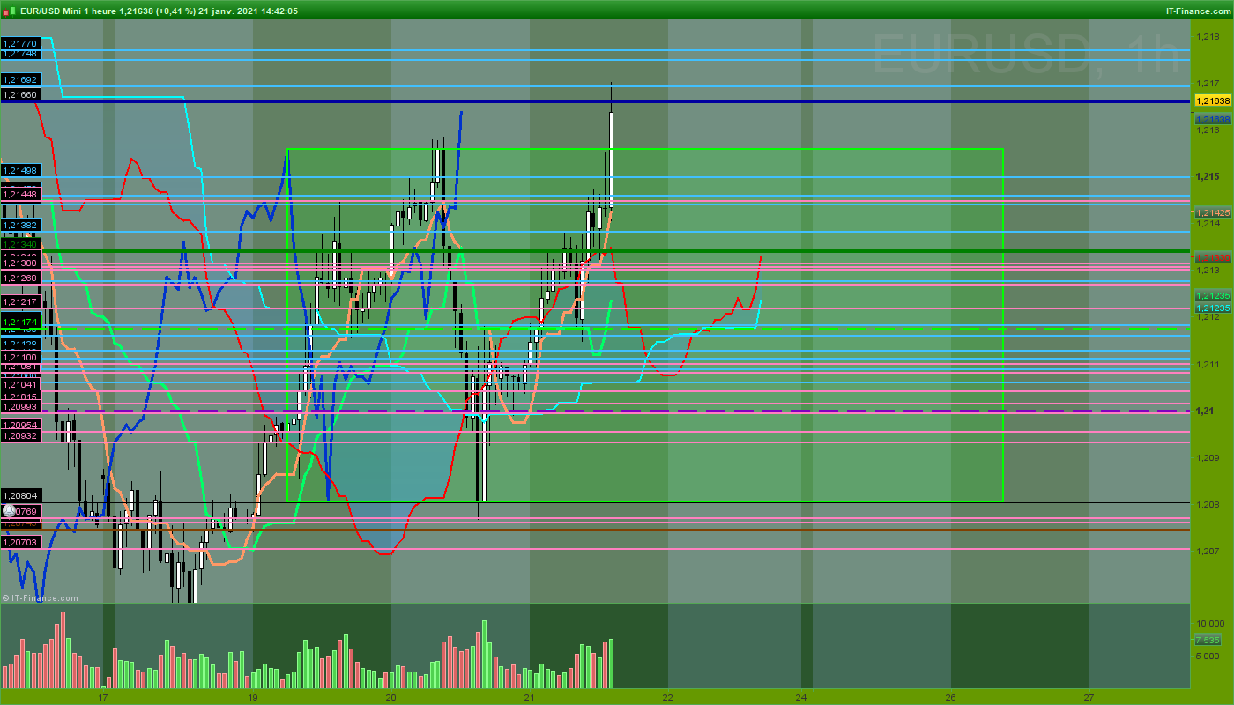
Task: Select the 1,21660 level label
Action: coord(20,94)
